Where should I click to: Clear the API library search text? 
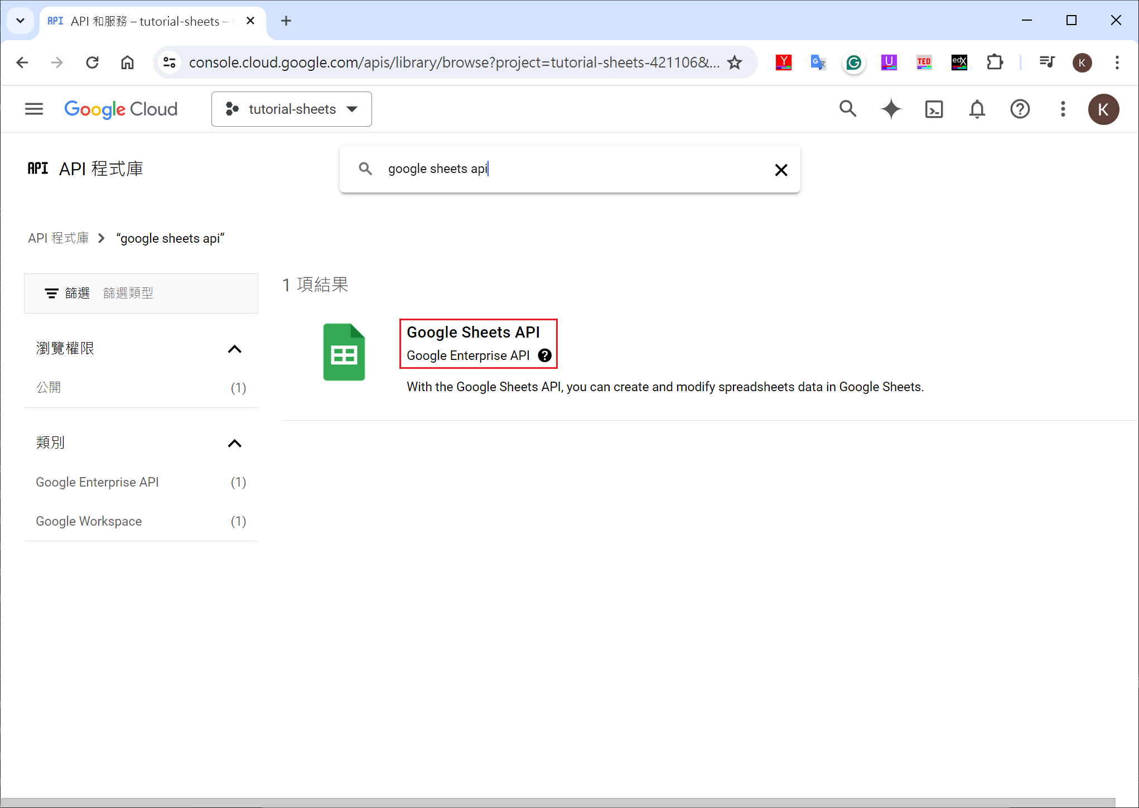(x=781, y=170)
